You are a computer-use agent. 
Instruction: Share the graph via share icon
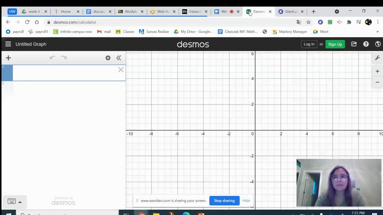[x=354, y=44]
